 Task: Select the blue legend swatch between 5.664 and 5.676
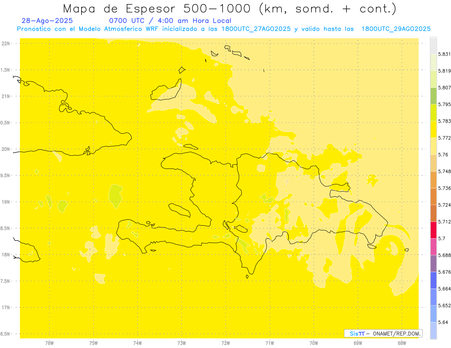433,280
